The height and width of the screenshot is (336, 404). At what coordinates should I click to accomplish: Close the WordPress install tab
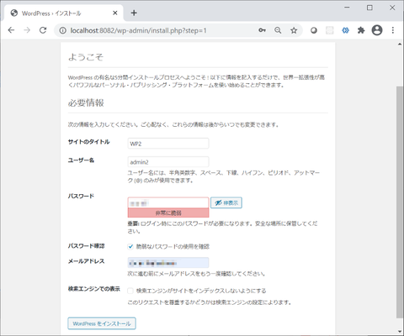point(115,13)
